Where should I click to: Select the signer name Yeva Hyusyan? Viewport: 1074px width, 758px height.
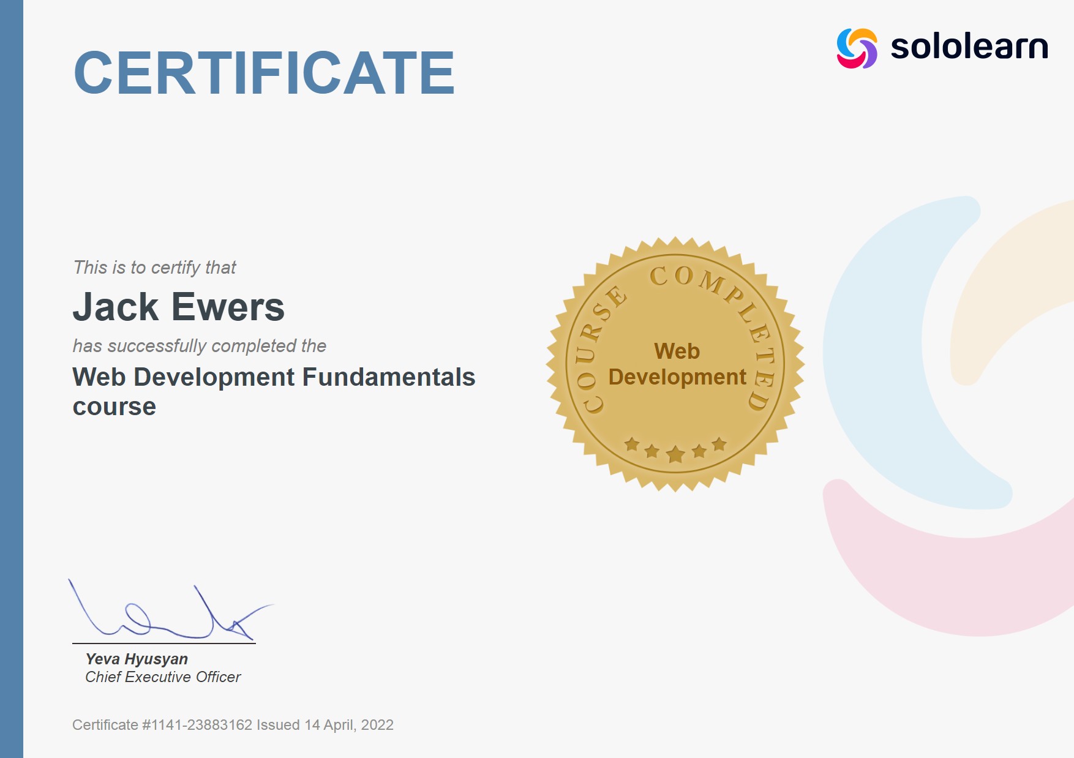click(137, 659)
